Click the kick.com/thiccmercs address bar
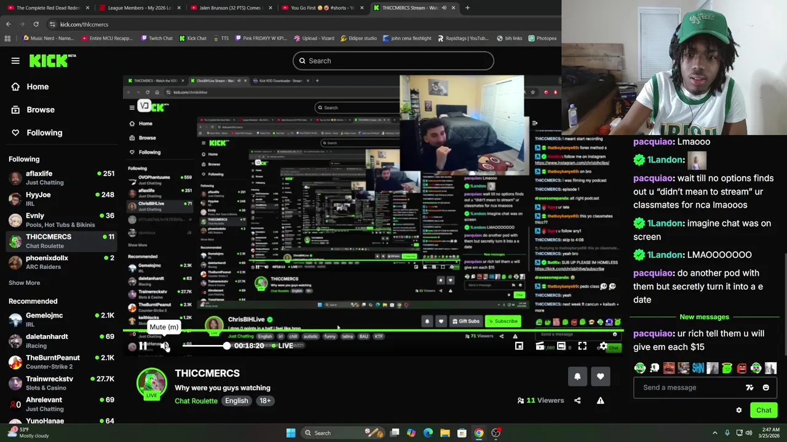The height and width of the screenshot is (442, 787). 84,25
